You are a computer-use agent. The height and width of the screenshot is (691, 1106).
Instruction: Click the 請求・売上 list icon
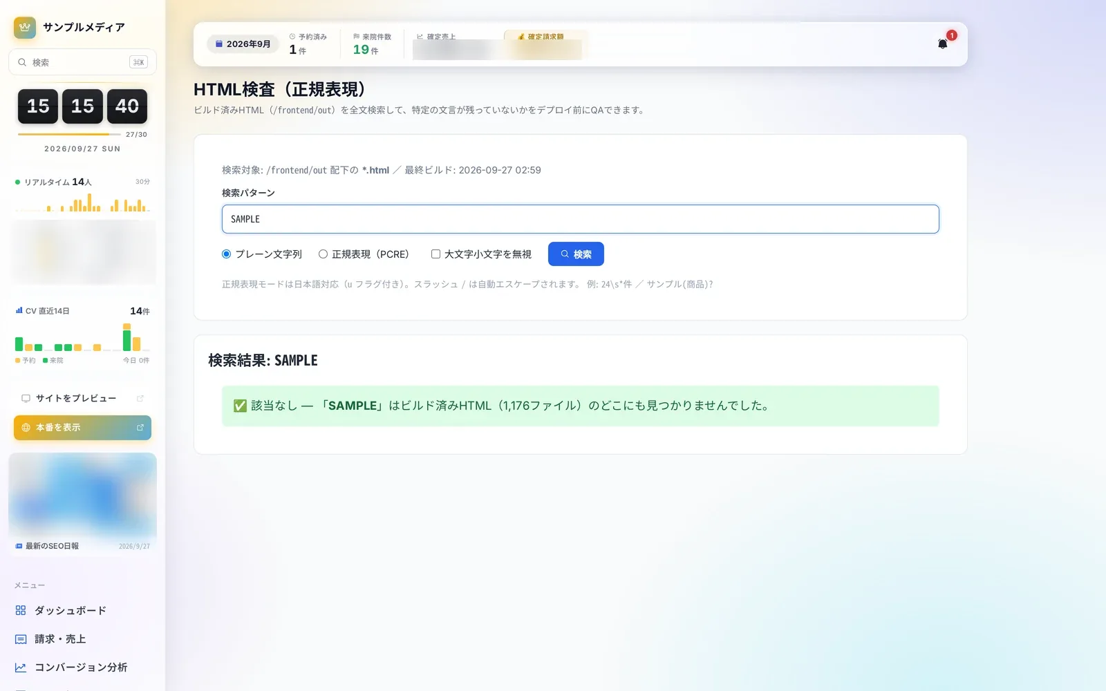(21, 639)
